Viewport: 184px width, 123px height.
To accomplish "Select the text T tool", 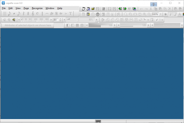I will click(x=70, y=14).
